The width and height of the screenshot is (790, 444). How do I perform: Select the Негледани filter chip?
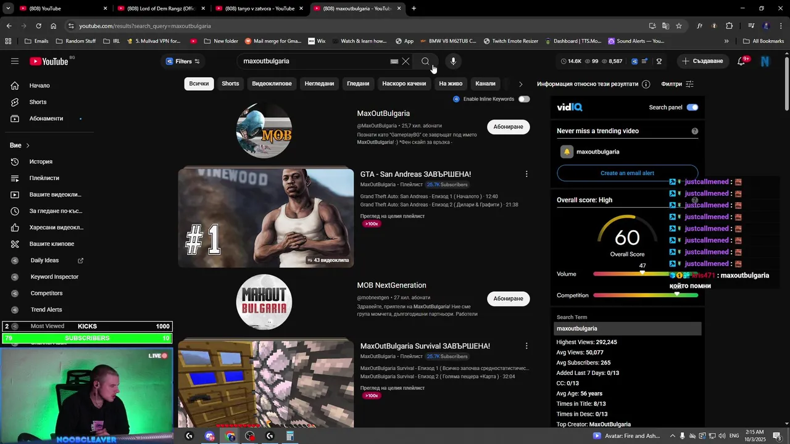pyautogui.click(x=319, y=84)
